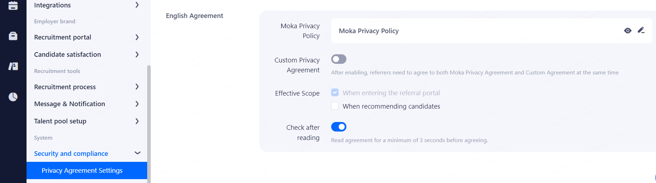Edit Moka Privacy Policy with pencil icon
The height and width of the screenshot is (183, 656).
click(641, 30)
